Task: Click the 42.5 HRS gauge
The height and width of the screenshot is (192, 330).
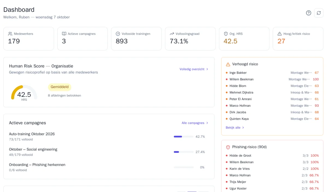Action: point(24,93)
